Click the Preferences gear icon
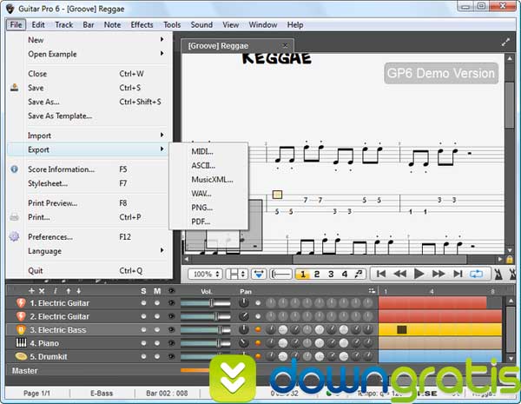 (x=14, y=236)
